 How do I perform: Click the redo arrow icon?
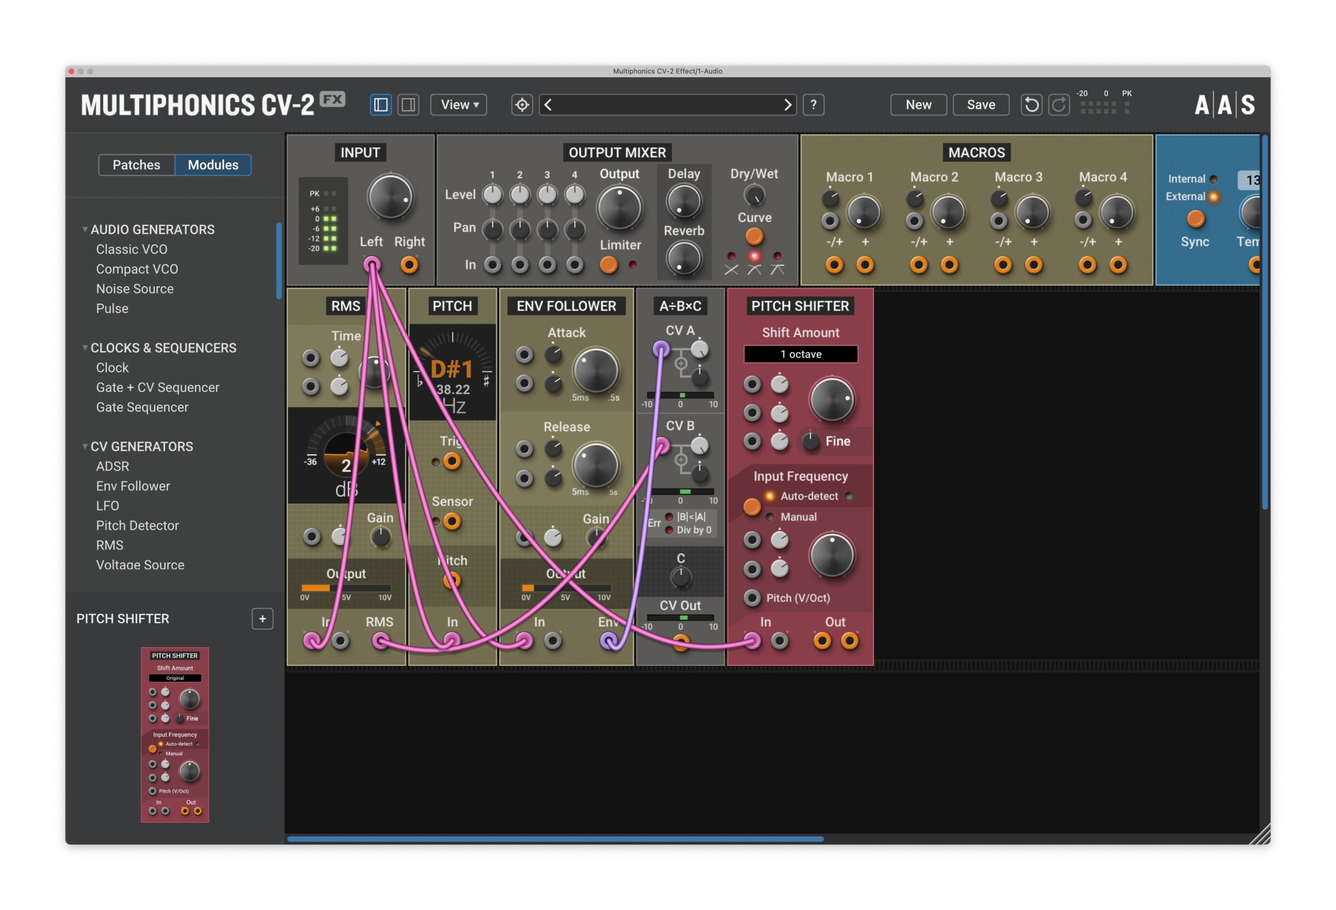1058,104
